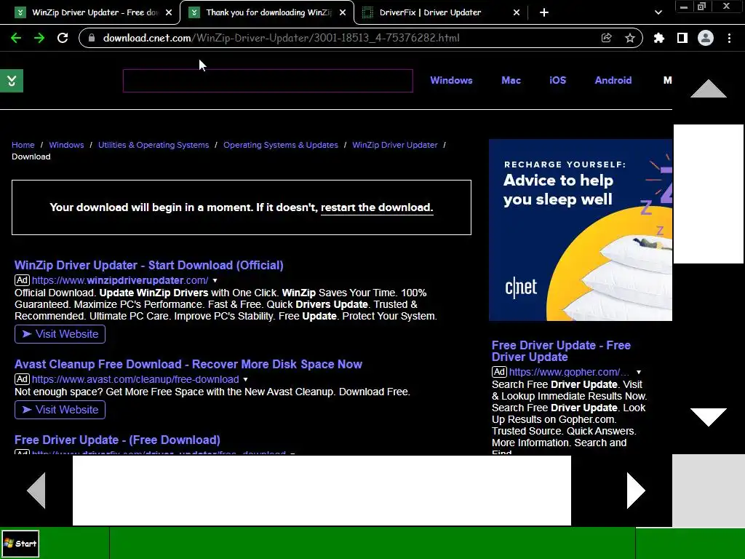Click the Ad badge on WinZip listing

point(22,280)
